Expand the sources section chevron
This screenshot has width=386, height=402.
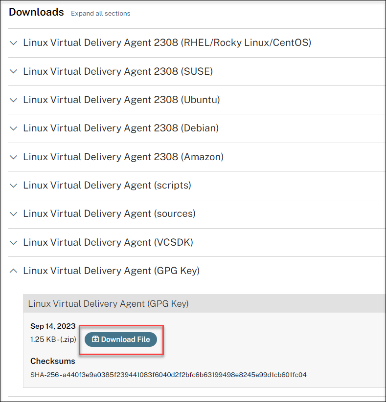click(x=14, y=214)
